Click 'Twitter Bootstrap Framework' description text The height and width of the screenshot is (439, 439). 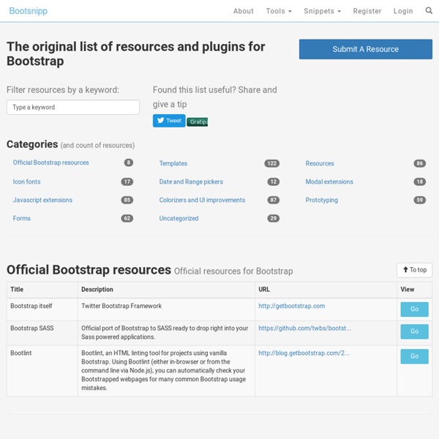pyautogui.click(x=121, y=306)
